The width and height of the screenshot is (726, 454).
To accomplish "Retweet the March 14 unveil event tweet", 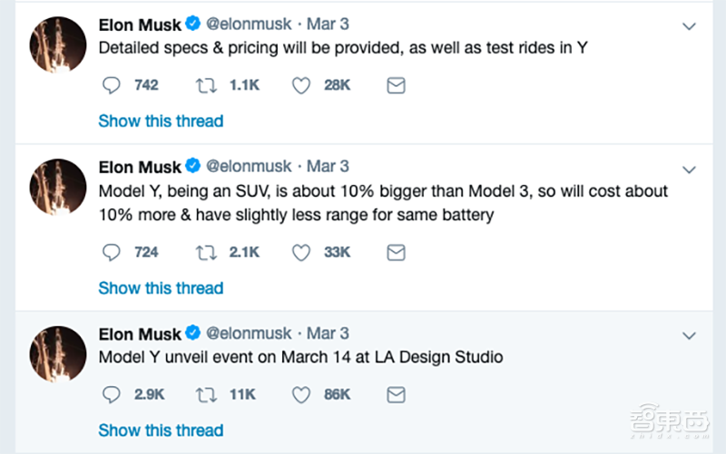I will (x=206, y=395).
